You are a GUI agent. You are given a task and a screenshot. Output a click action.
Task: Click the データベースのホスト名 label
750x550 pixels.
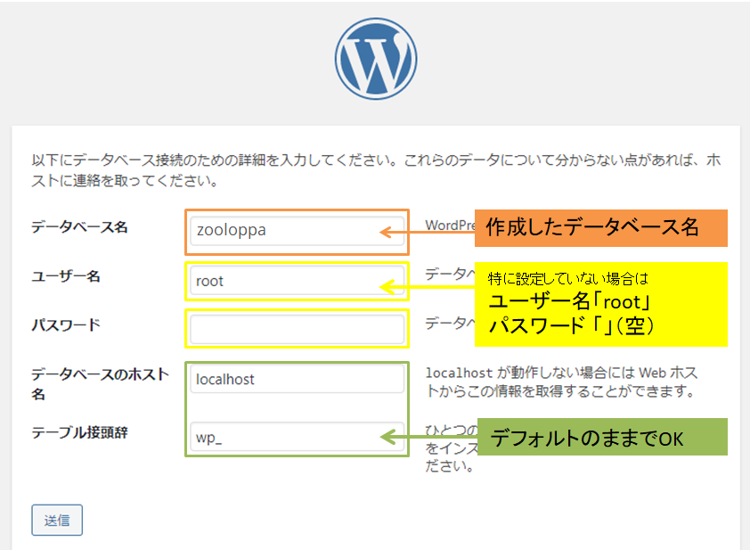[x=101, y=384]
